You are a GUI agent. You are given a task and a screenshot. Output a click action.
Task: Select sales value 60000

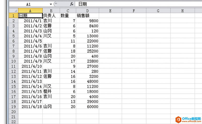pos(88,107)
